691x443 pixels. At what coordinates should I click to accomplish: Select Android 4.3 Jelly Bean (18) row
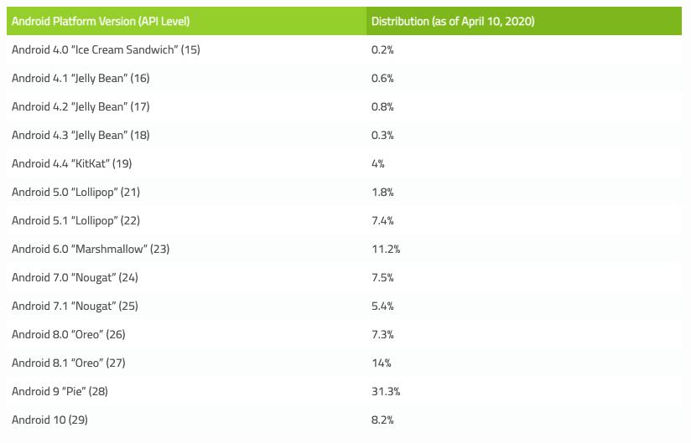coord(81,135)
